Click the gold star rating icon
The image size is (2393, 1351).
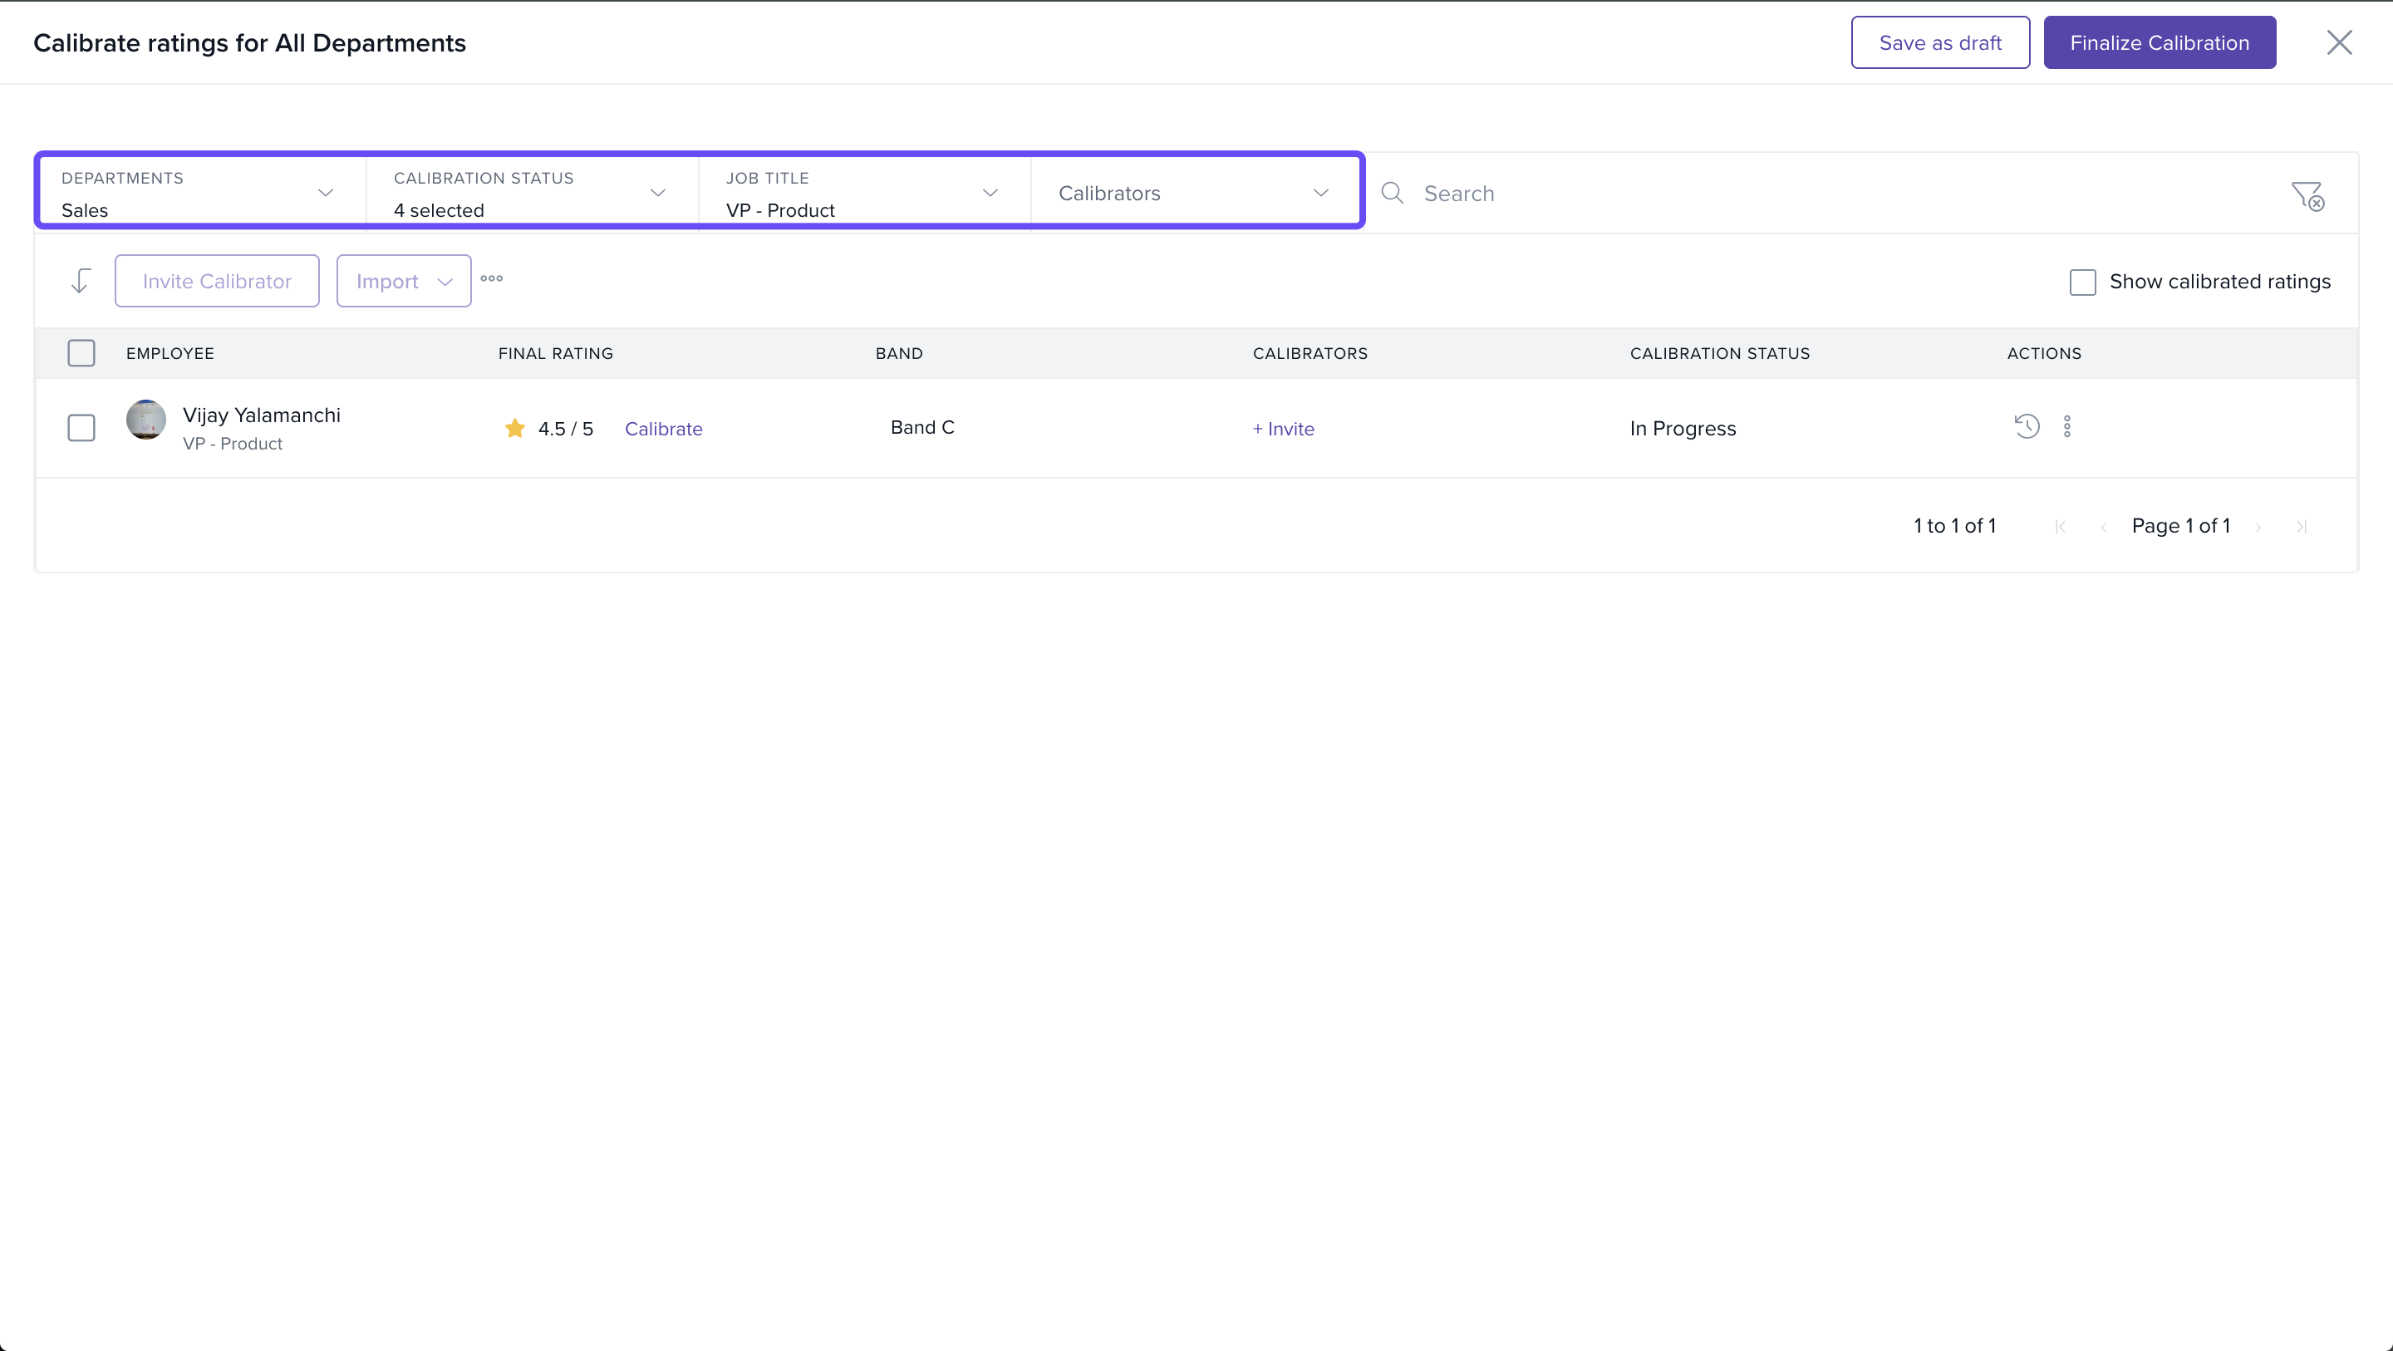pyautogui.click(x=514, y=429)
